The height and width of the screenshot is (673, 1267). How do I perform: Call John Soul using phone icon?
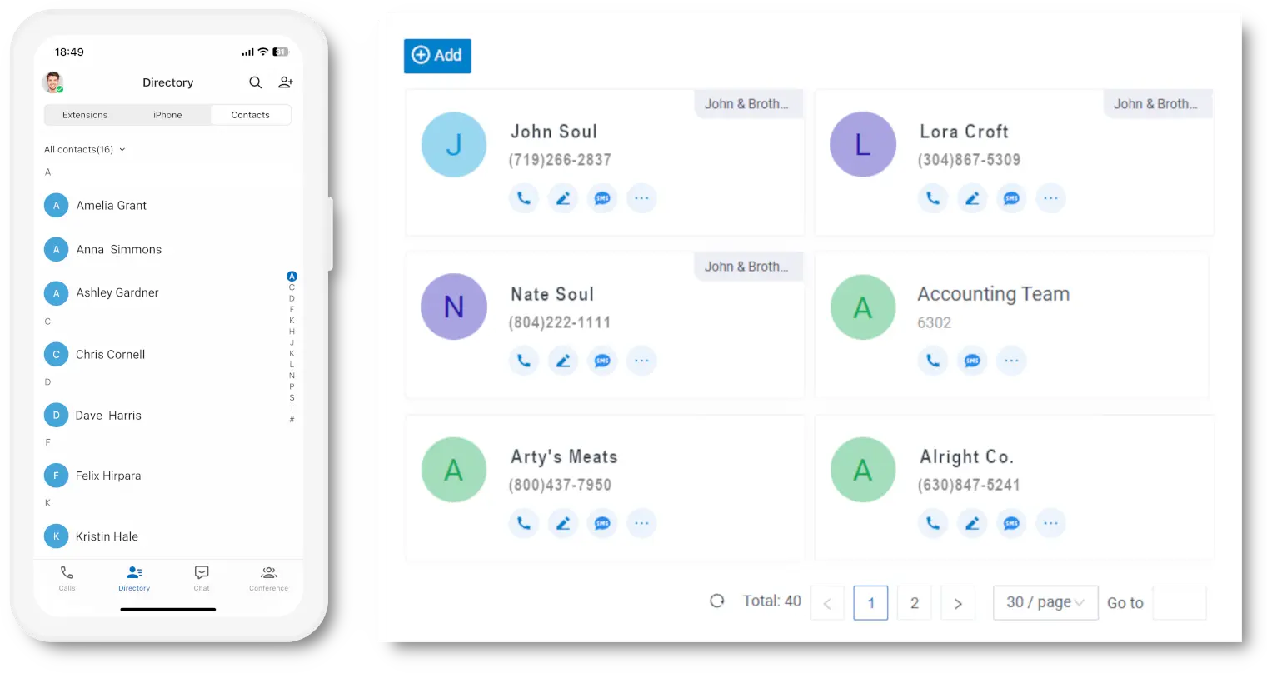point(524,198)
